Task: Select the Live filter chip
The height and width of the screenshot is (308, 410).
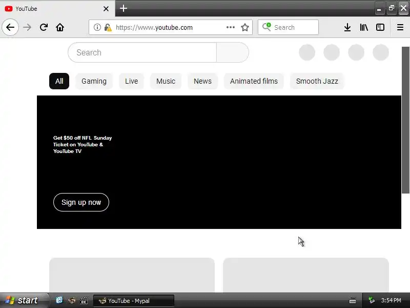Action: pos(131,81)
